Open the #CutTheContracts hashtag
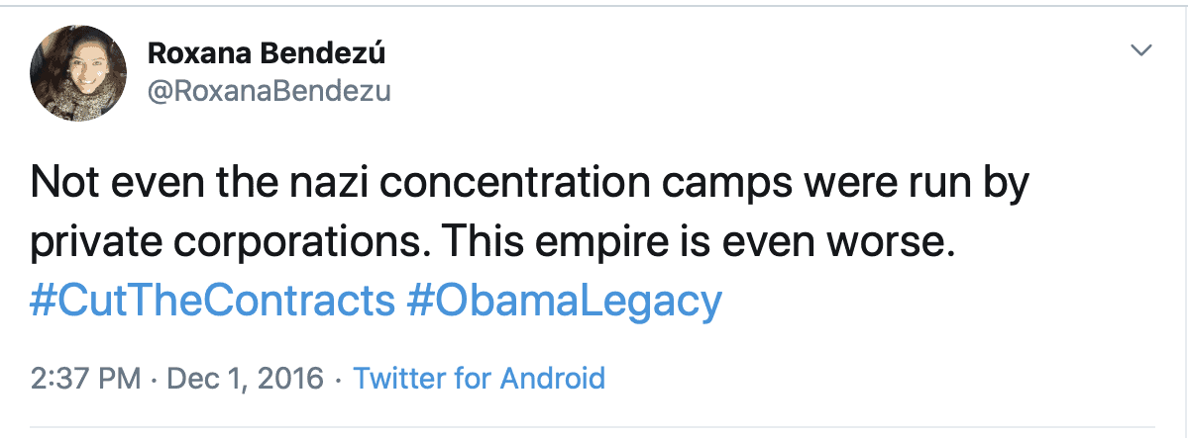 (x=212, y=302)
